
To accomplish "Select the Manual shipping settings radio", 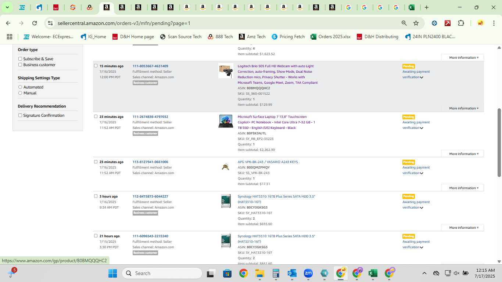I will coord(20,93).
